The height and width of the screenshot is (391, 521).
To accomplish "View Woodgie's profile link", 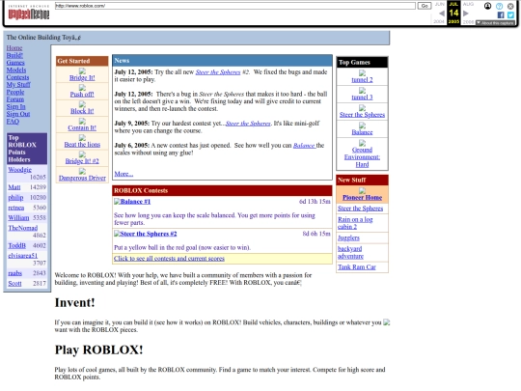I will pos(20,170).
